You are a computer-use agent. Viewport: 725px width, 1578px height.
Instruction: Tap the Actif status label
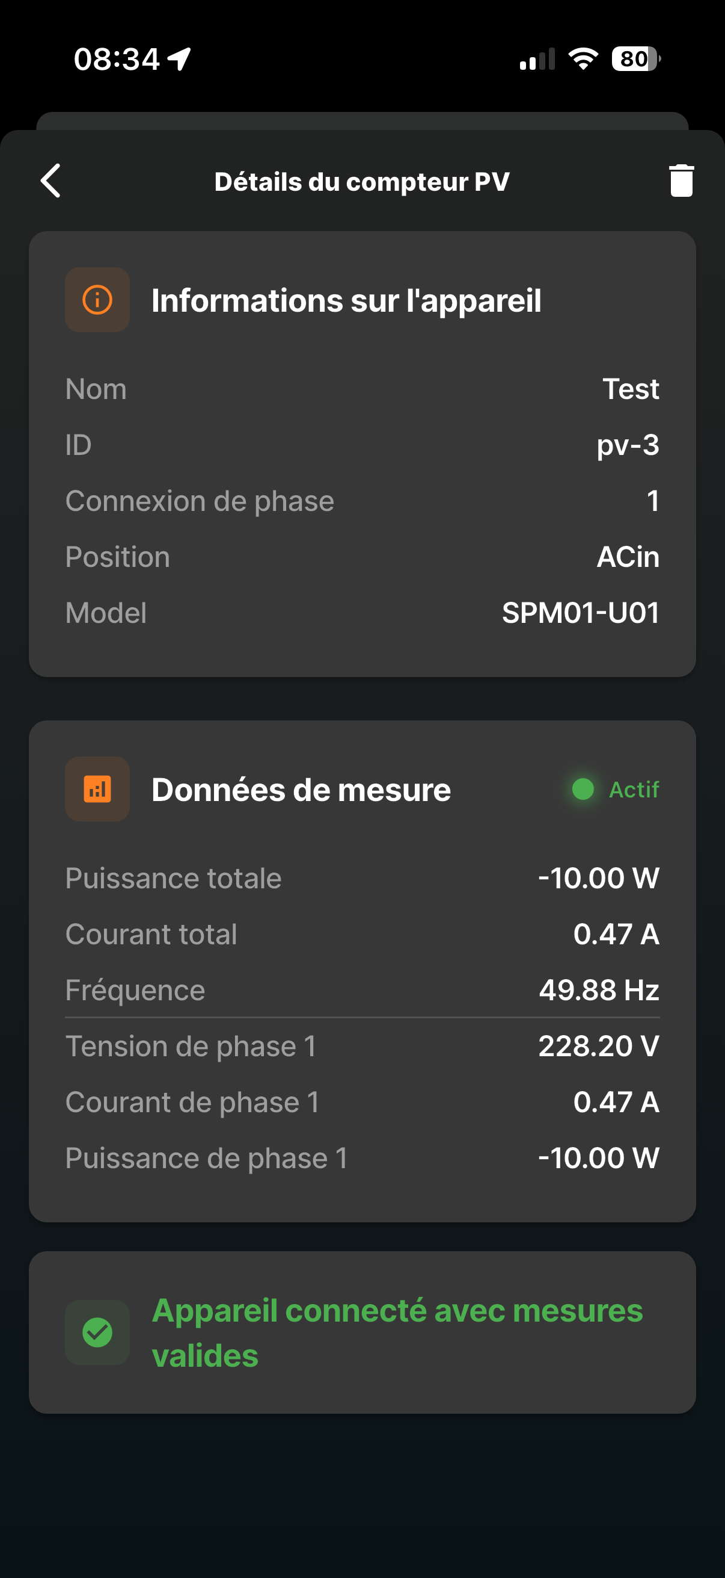[634, 789]
